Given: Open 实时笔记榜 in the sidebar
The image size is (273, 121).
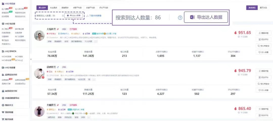Looking at the screenshot, I should [x=19, y=29].
